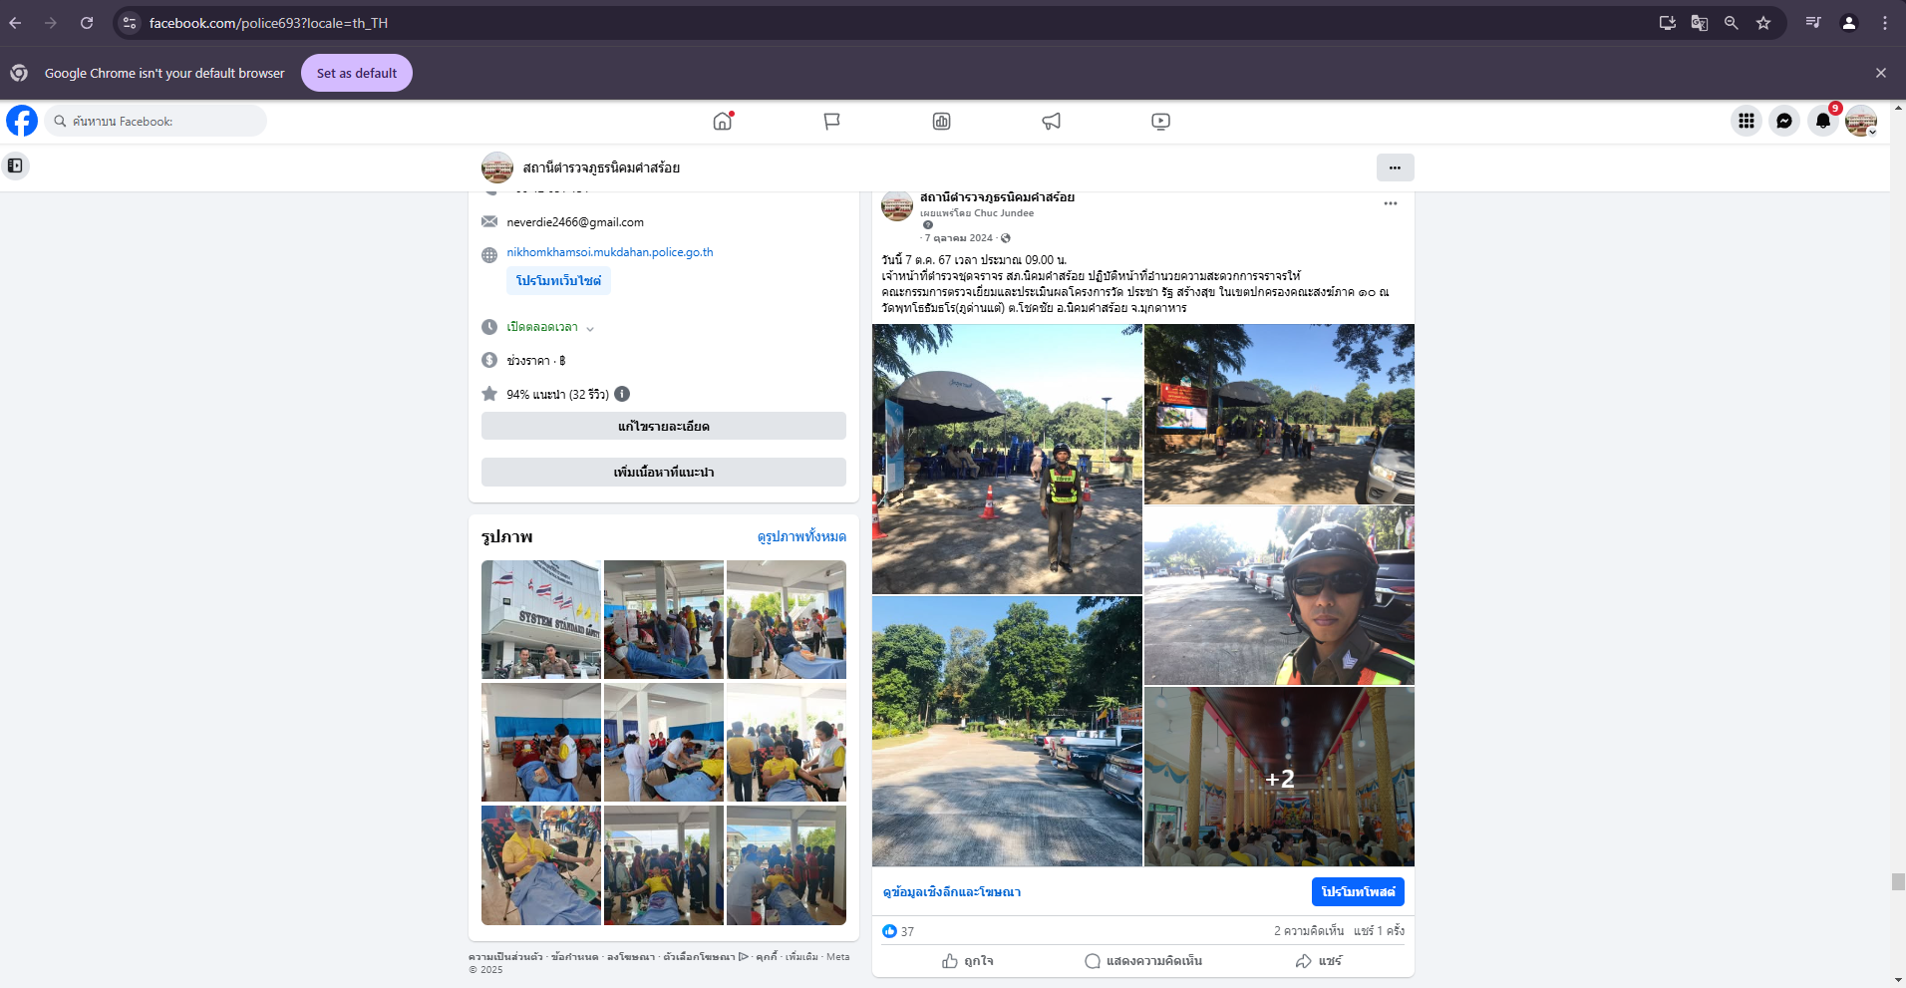The image size is (1906, 988).
Task: Bookmark this page with star icon
Action: pyautogui.click(x=1763, y=23)
